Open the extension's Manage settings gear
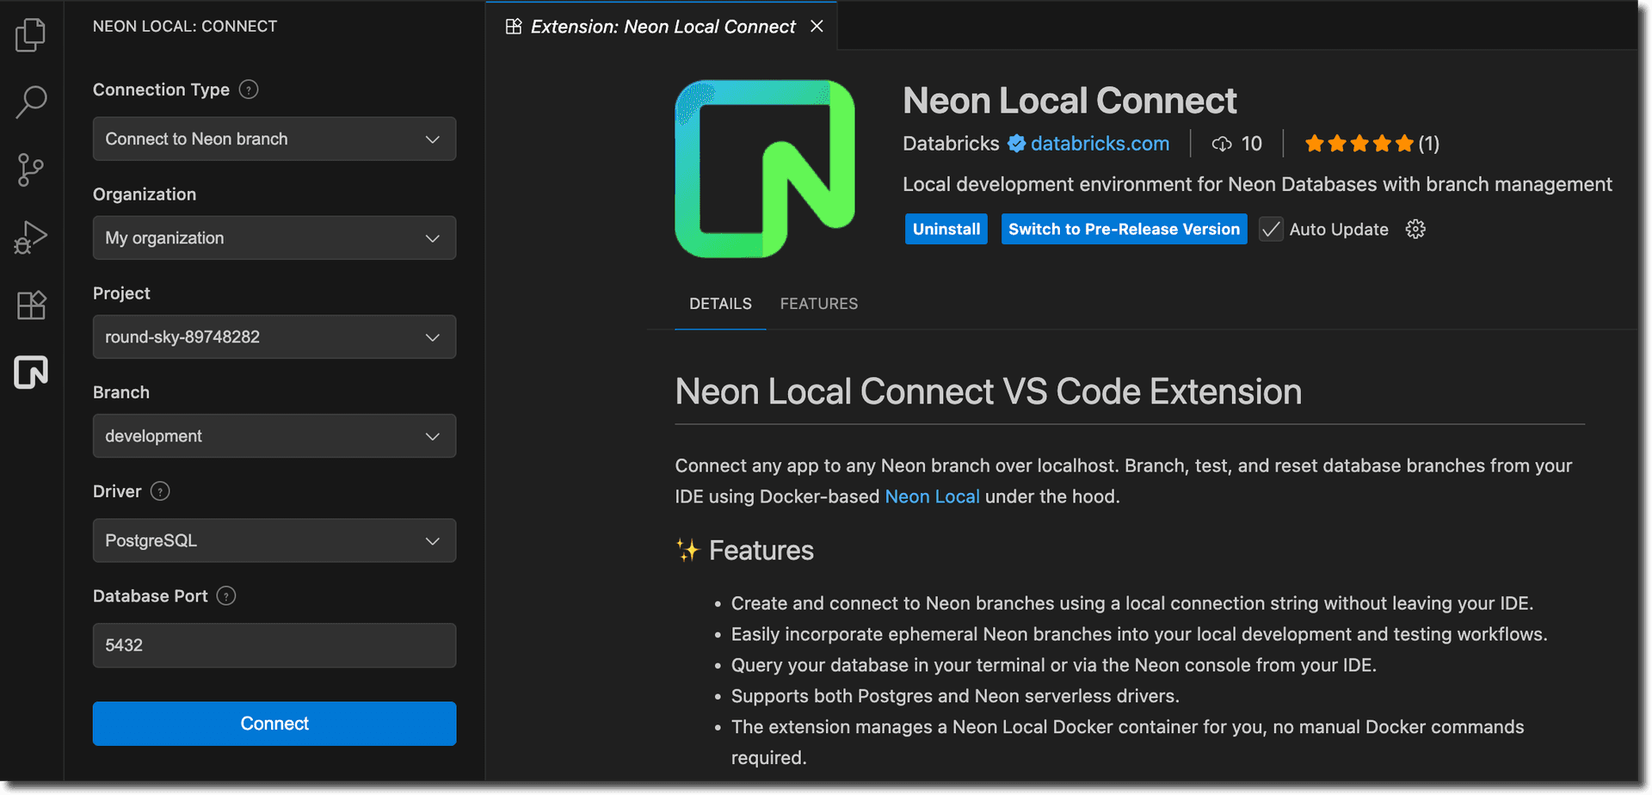The height and width of the screenshot is (795, 1652). [x=1415, y=229]
